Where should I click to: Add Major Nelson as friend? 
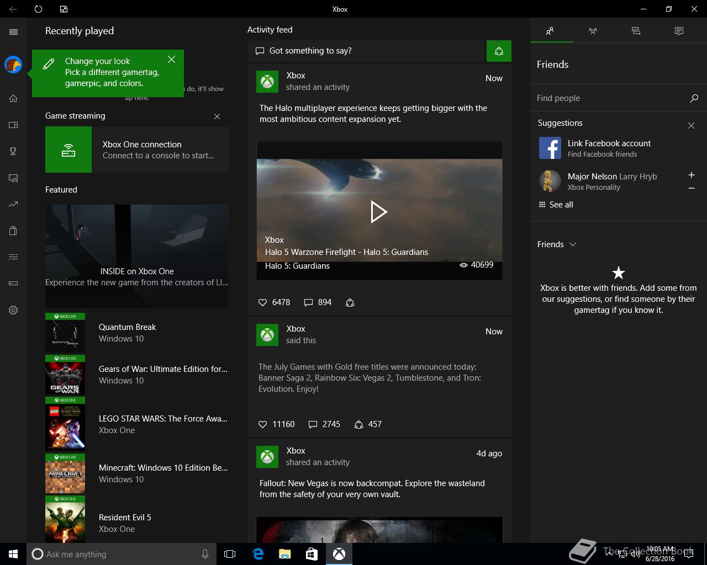pyautogui.click(x=691, y=175)
